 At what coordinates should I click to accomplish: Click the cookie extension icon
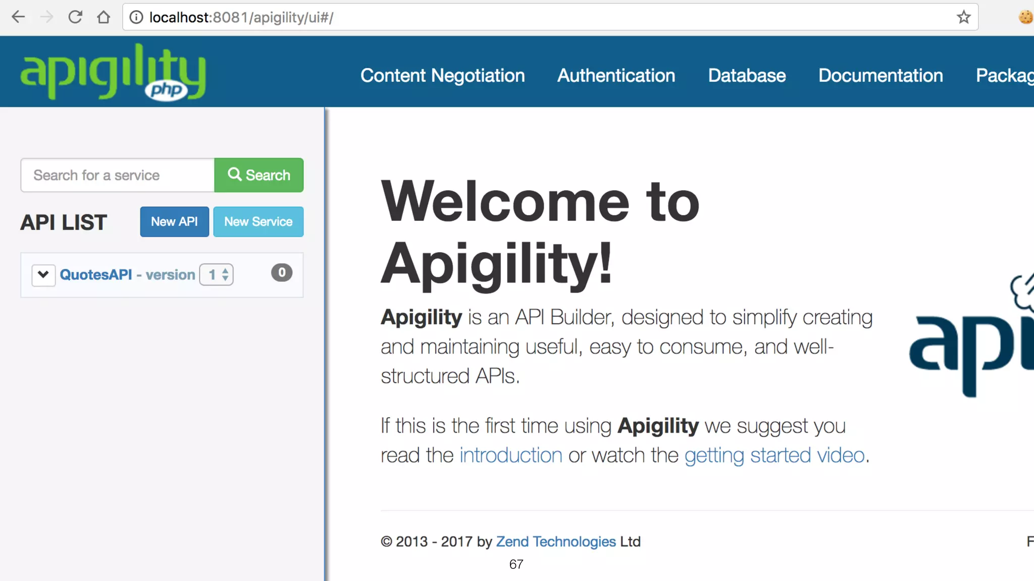click(x=1025, y=17)
